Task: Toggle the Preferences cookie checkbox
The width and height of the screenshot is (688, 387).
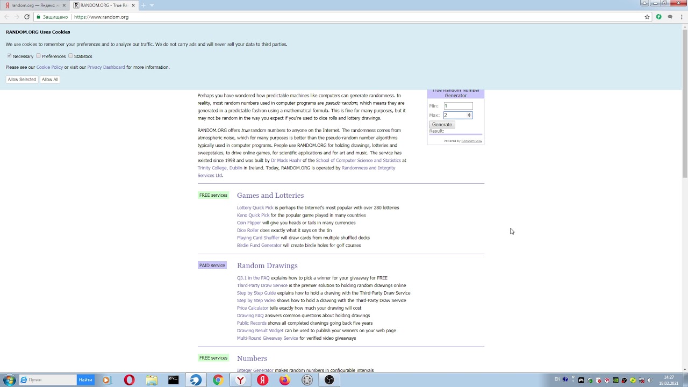Action: point(38,56)
